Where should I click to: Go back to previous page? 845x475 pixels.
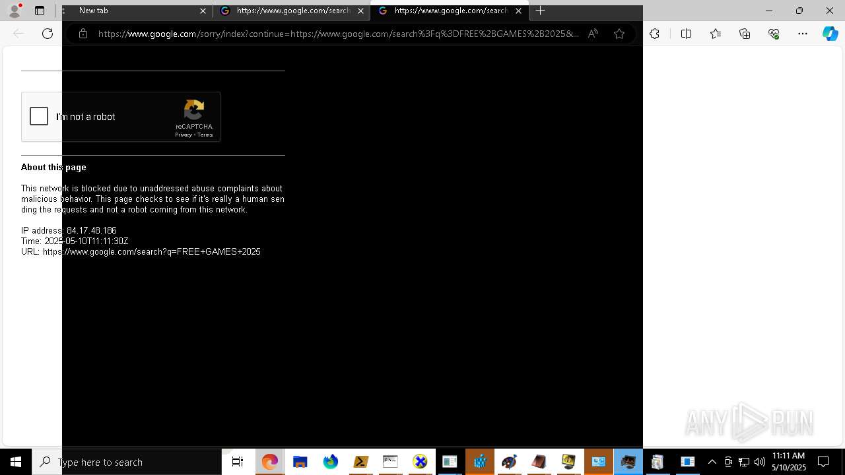tap(18, 34)
